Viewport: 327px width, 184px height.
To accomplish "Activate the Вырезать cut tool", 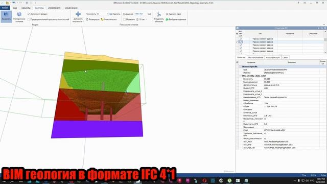I will [x=6, y=16].
